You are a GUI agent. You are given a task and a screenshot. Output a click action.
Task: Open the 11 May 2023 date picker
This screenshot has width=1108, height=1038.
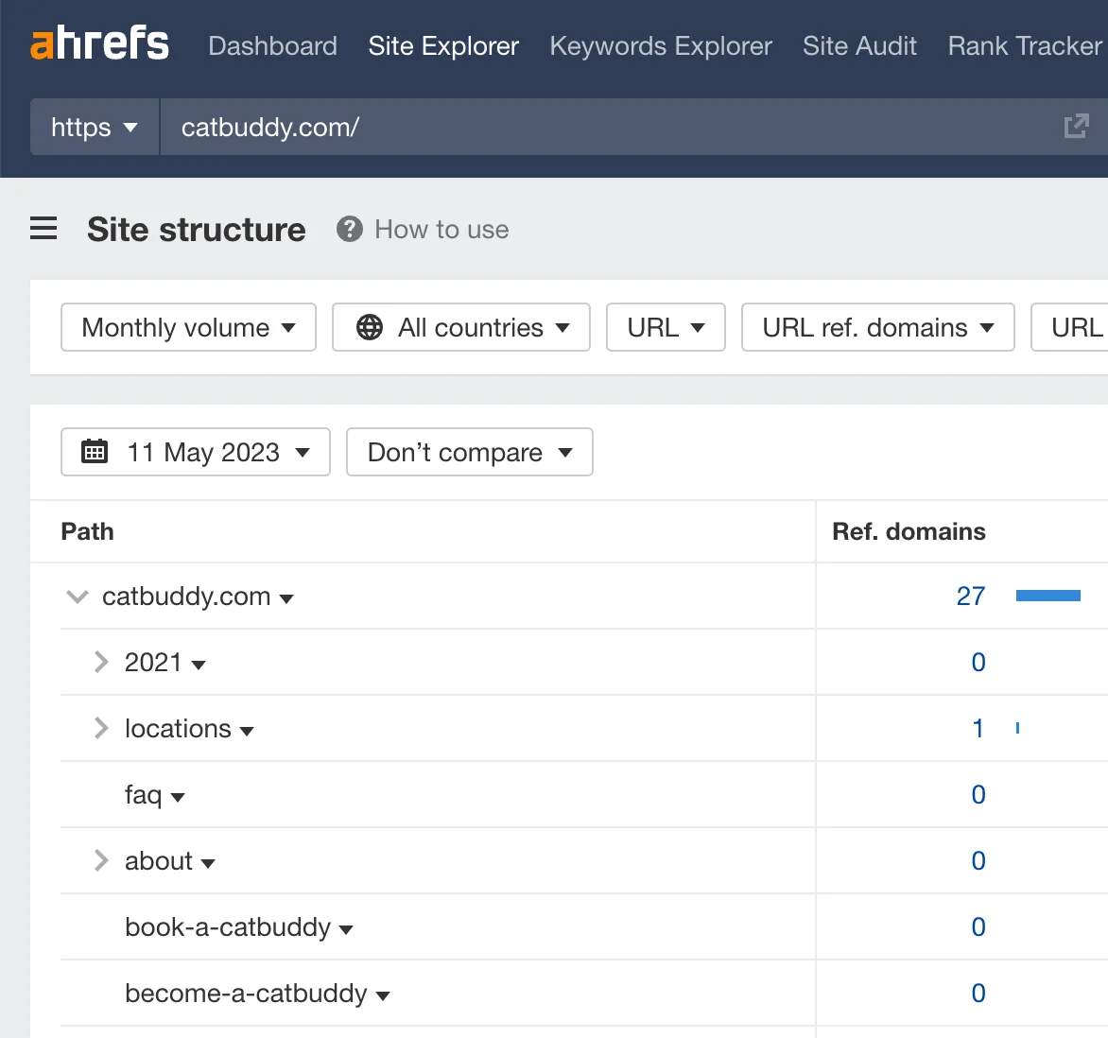click(196, 452)
